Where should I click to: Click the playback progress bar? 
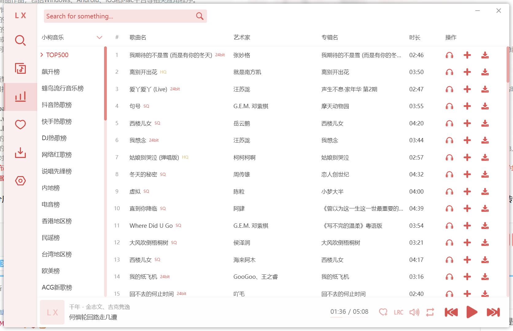pos(349,317)
